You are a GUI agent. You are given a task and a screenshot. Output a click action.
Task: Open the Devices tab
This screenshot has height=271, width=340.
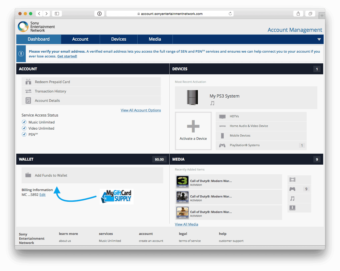[x=119, y=39]
